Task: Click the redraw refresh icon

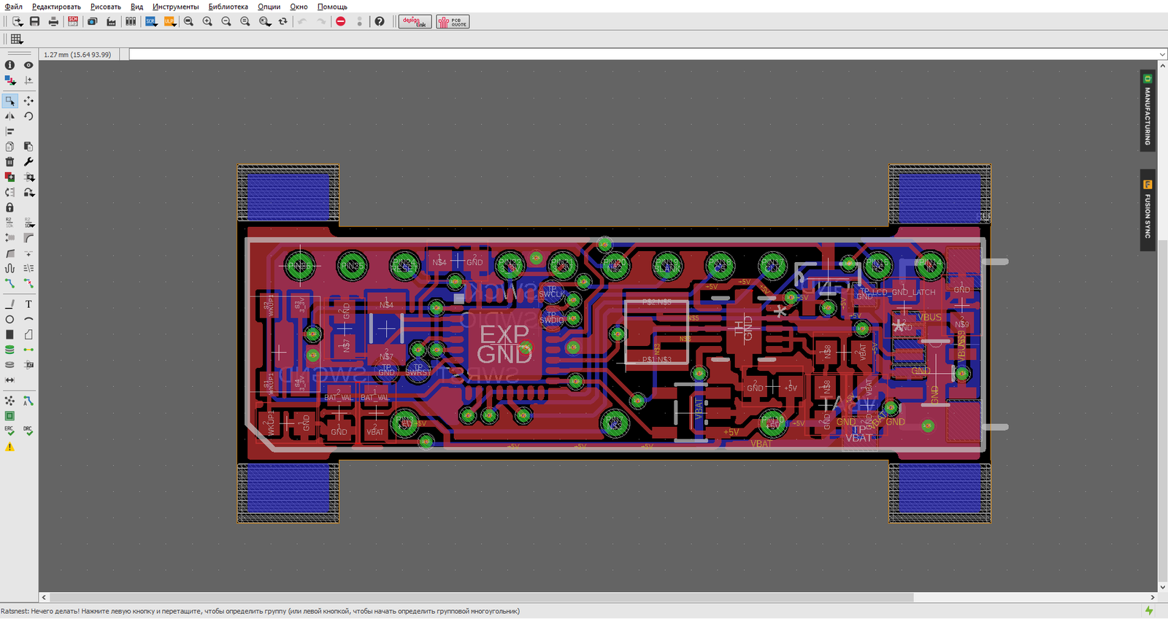Action: [283, 21]
